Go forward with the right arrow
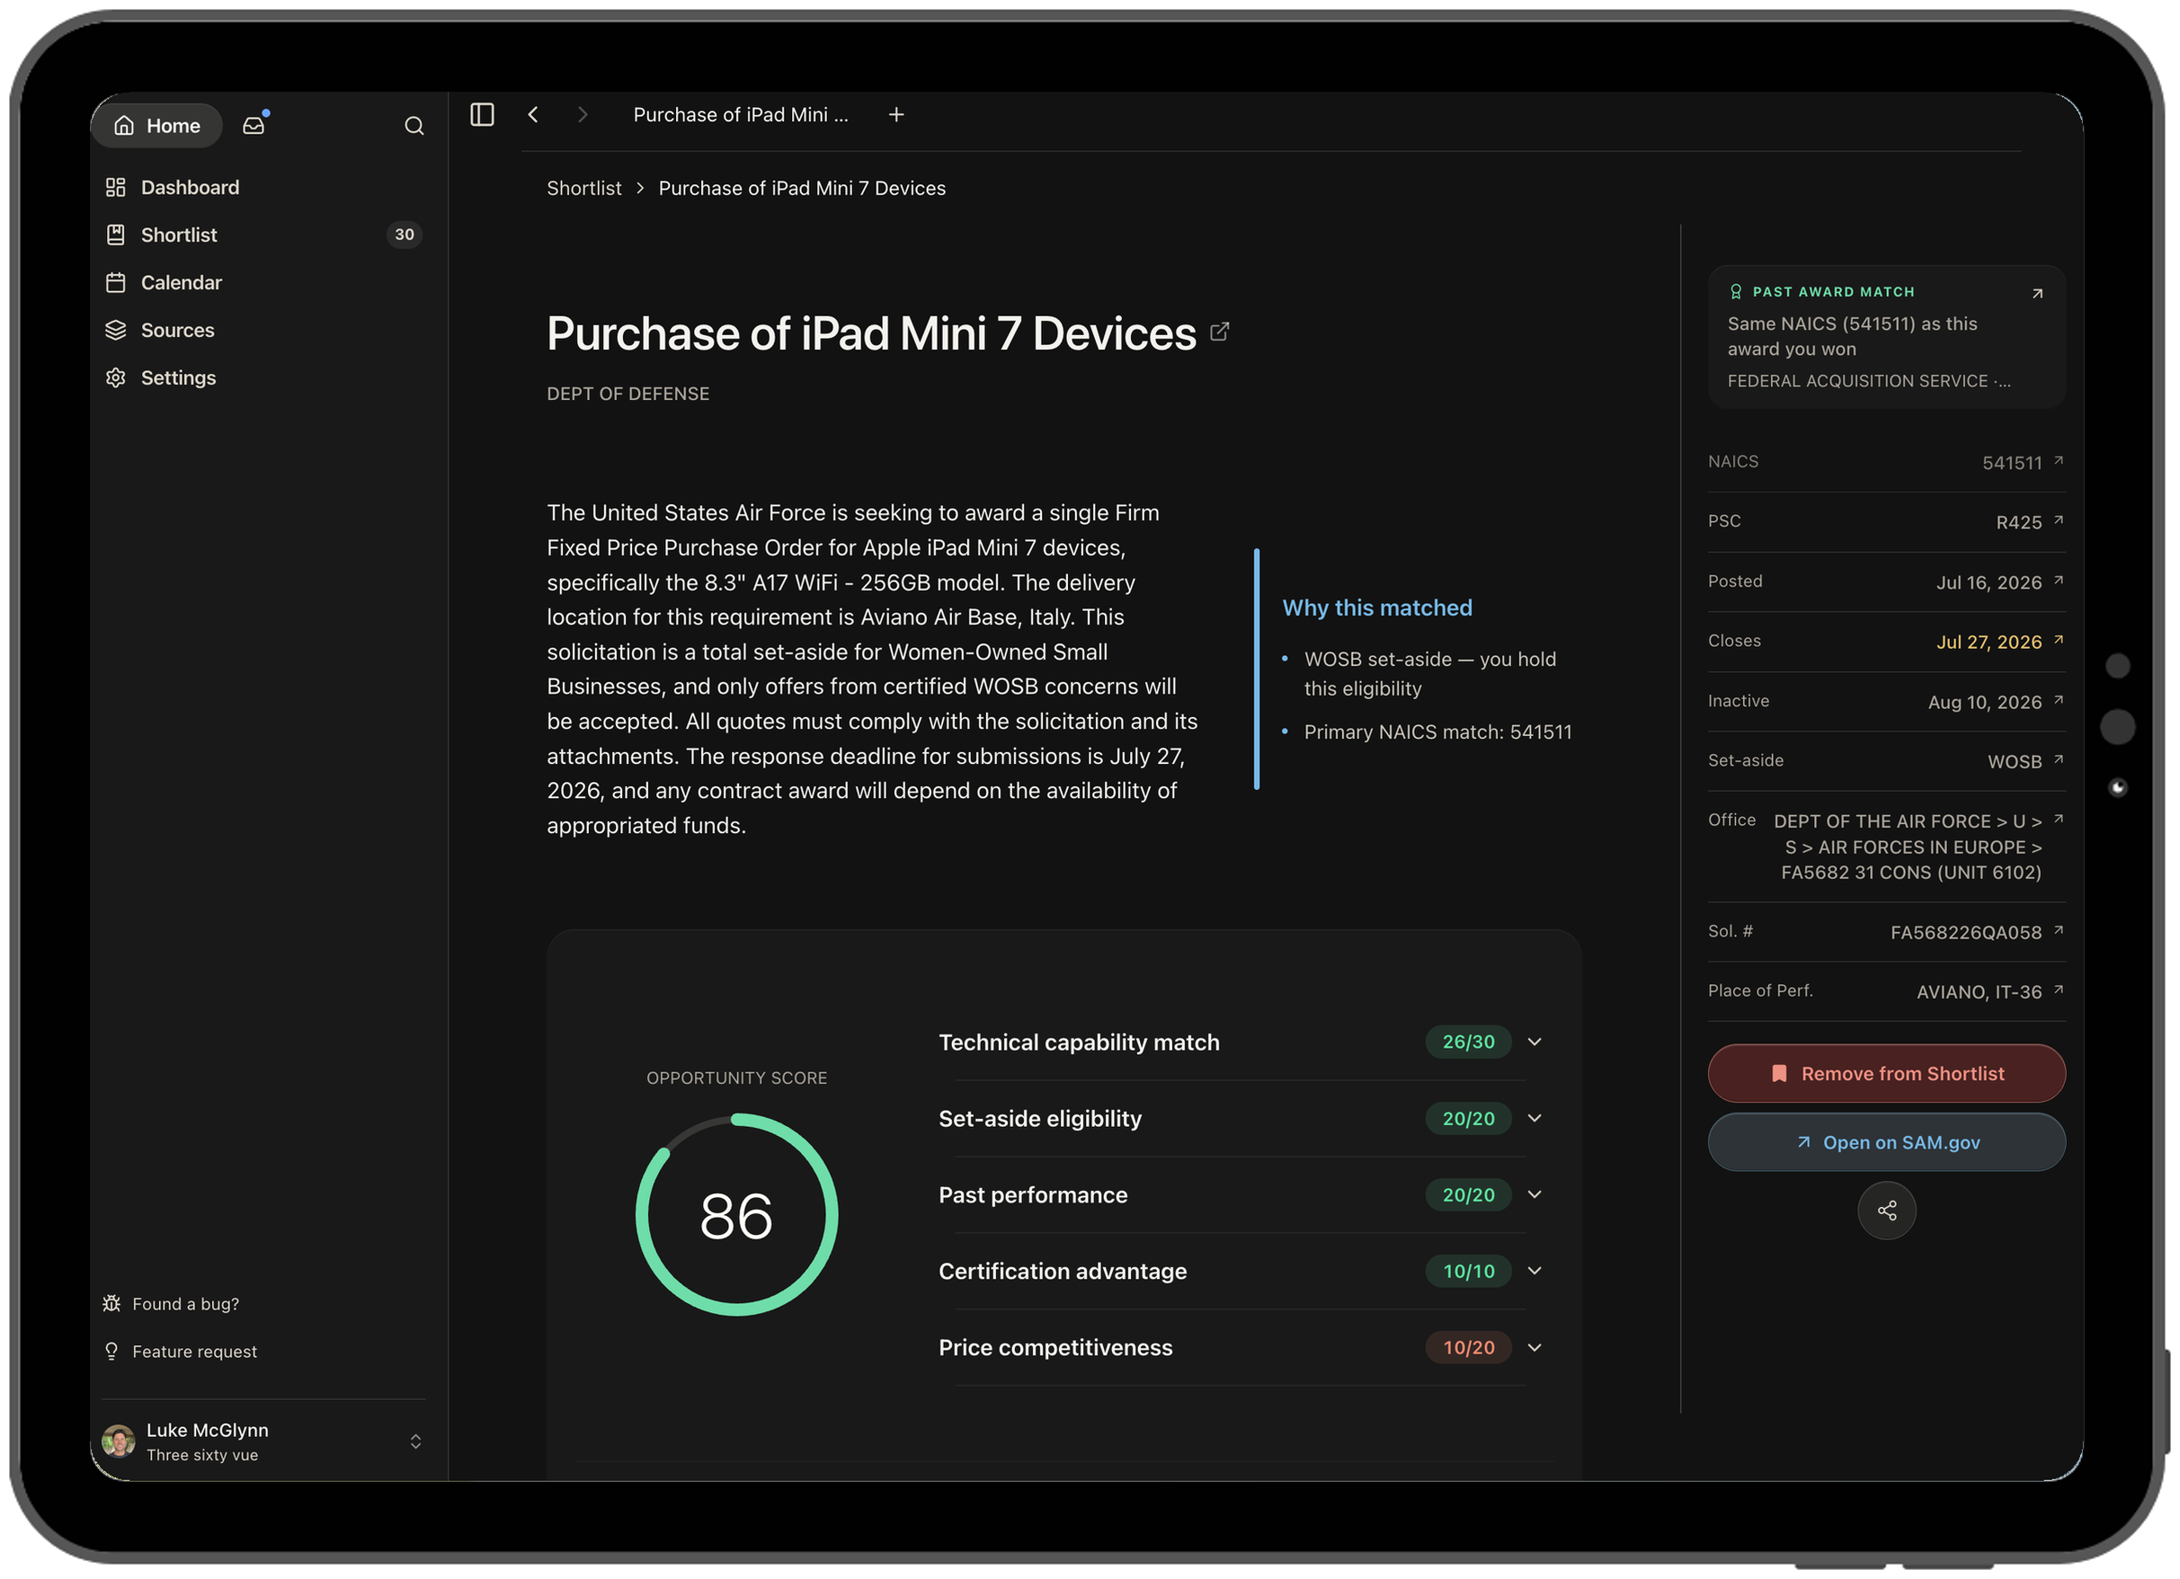The image size is (2180, 1579). [x=583, y=114]
